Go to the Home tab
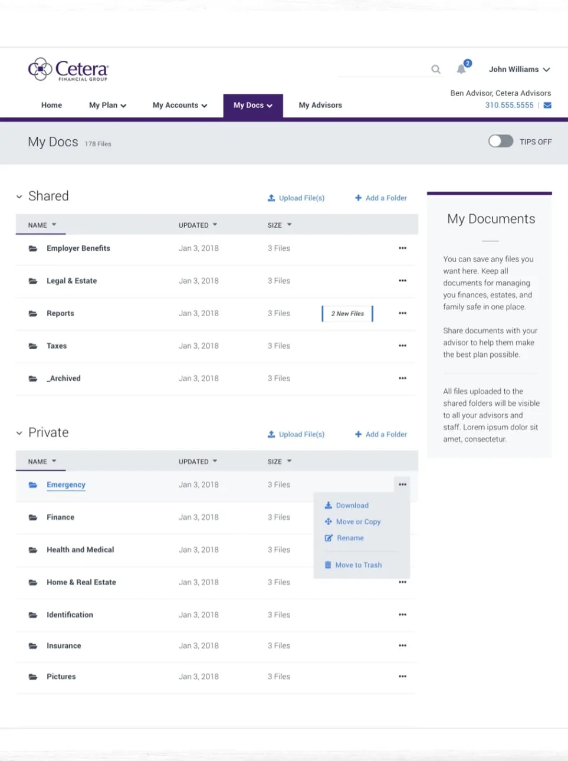The image size is (568, 761). click(x=51, y=106)
